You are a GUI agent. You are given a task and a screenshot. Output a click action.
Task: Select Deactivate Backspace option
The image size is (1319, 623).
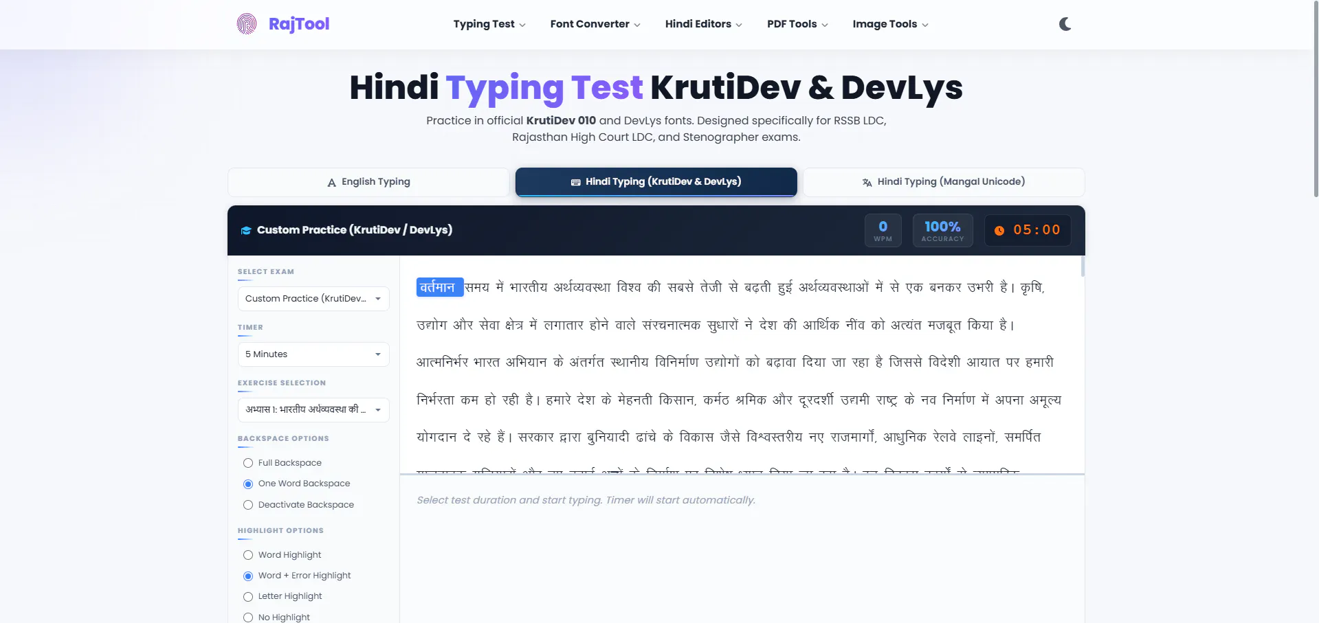248,505
